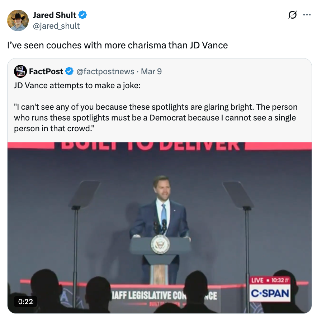317x317 pixels.
Task: Click the Mar 9 timestamp
Action: 151,71
